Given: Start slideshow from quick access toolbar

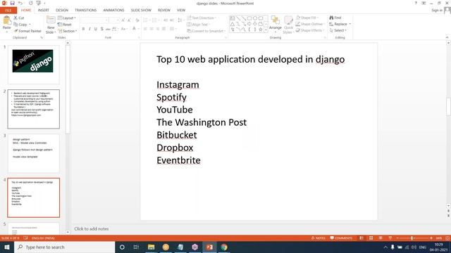Looking at the screenshot, I should point(39,3).
